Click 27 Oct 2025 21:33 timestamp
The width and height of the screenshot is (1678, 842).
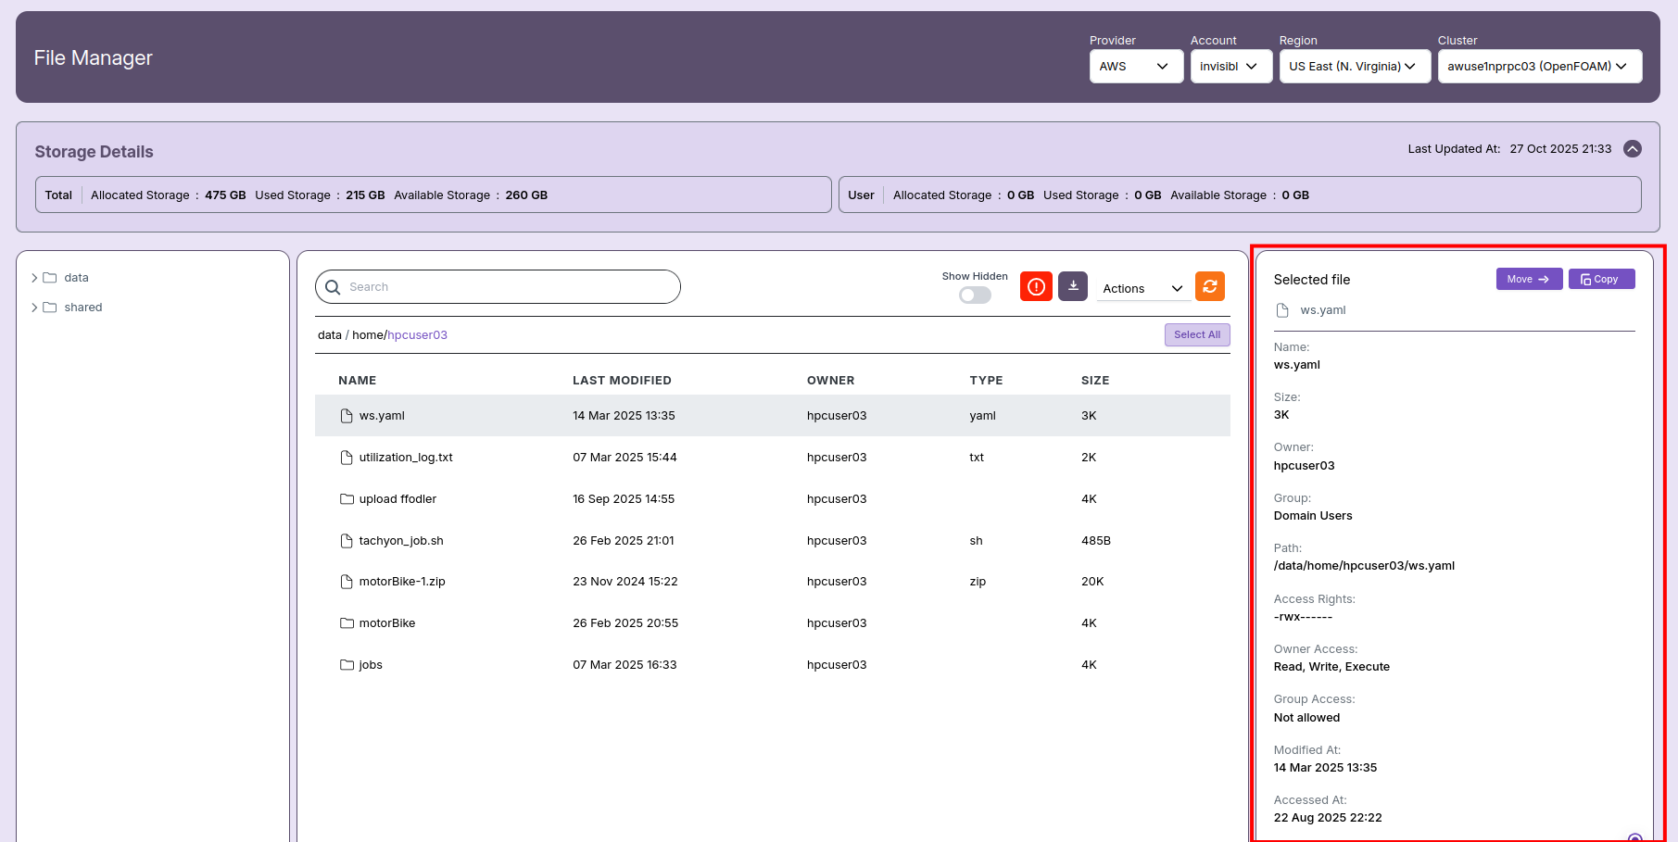pyautogui.click(x=1560, y=149)
